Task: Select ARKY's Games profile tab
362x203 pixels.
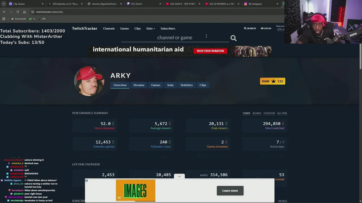Action: click(156, 85)
